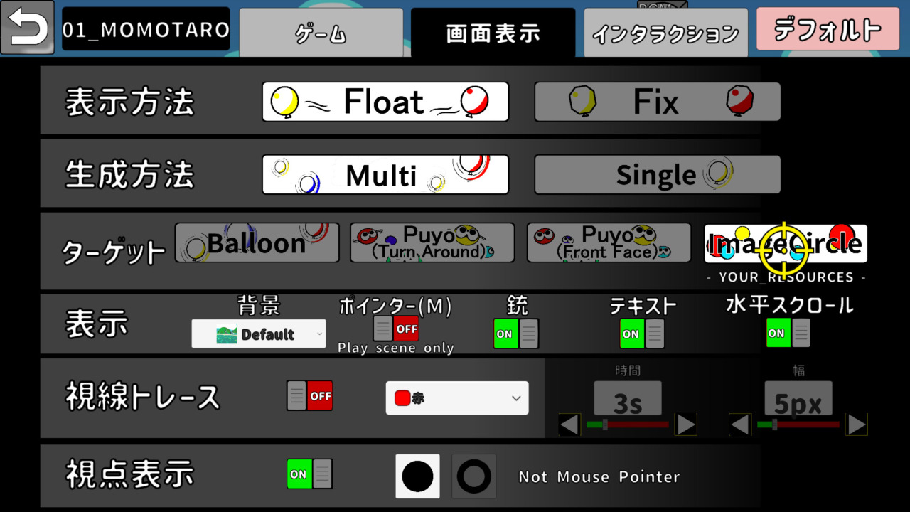Select the filled black circle gaze marker
The height and width of the screenshot is (512, 910).
pos(417,476)
